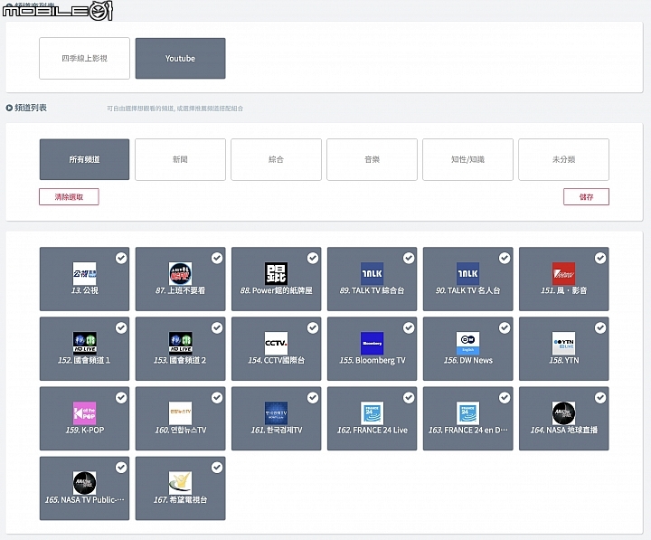651x540 pixels.
Task: Click the 90. TALK TV 名人台 label
Action: click(468, 290)
